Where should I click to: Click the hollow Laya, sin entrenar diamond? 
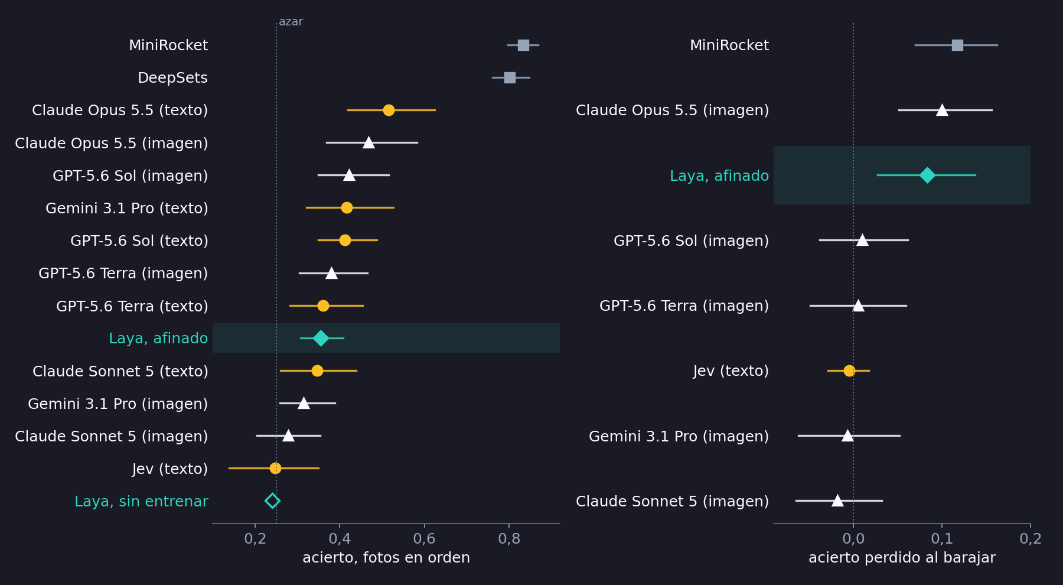pos(272,501)
